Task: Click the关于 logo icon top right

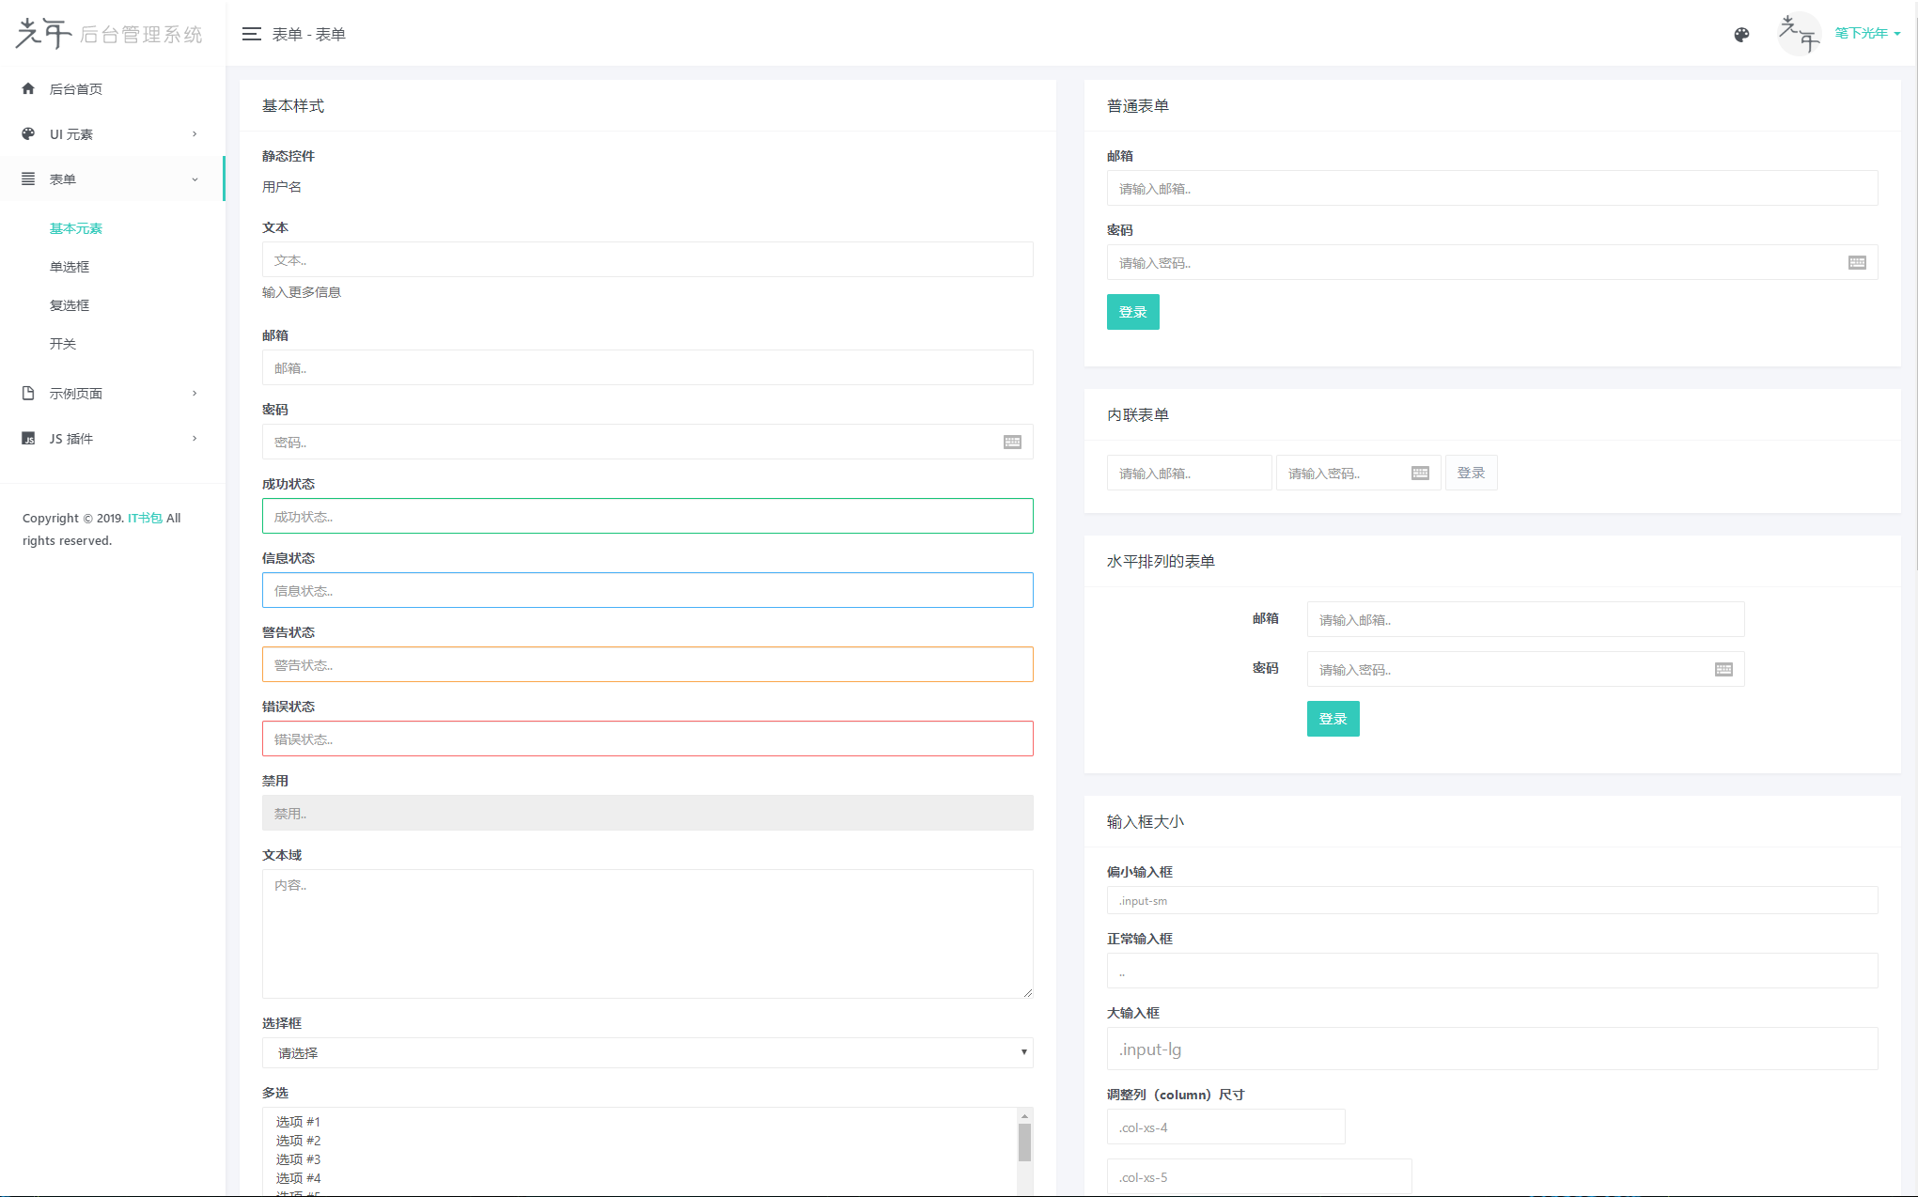Action: pyautogui.click(x=1798, y=35)
